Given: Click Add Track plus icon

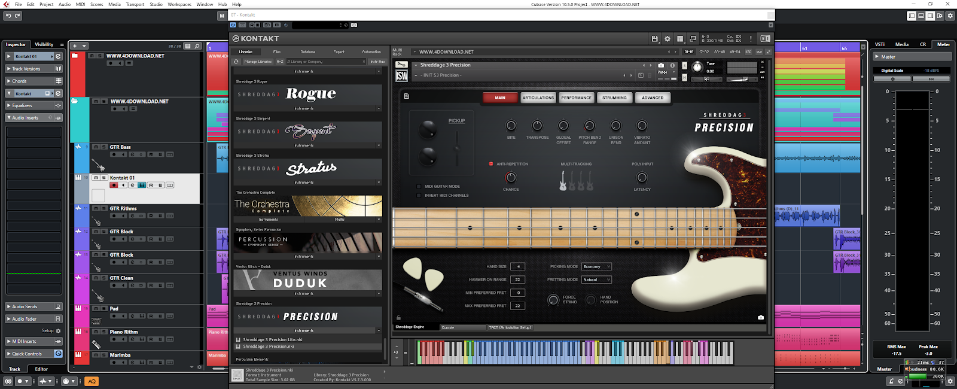Looking at the screenshot, I should point(75,45).
